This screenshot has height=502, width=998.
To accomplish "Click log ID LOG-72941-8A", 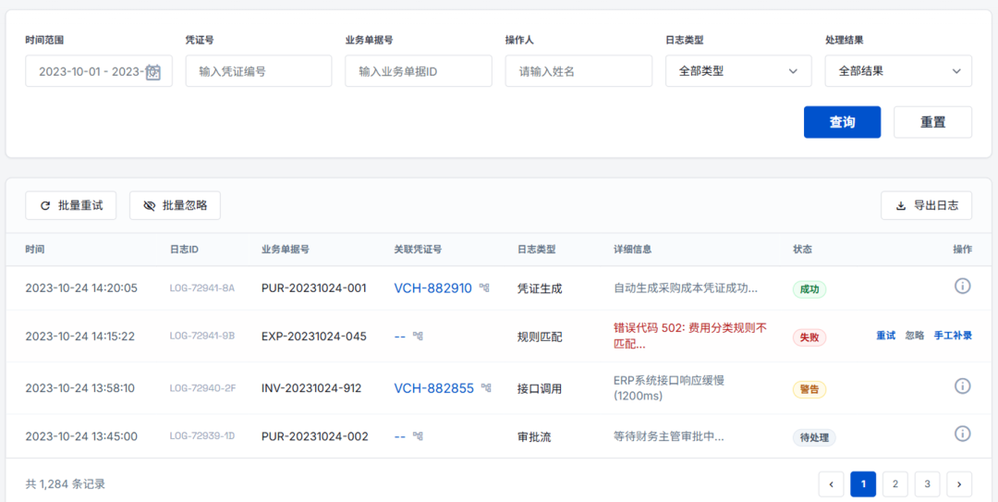I will point(201,288).
